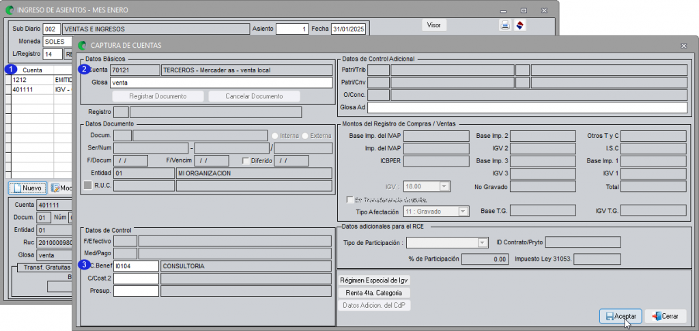The image size is (699, 331).
Task: Click the Base Imp. del IVAP field
Action: (436, 136)
